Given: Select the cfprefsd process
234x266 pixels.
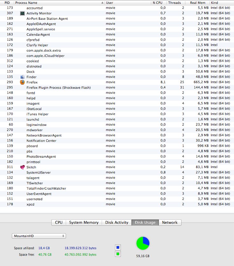Looking at the screenshot, I should tap(117, 40).
